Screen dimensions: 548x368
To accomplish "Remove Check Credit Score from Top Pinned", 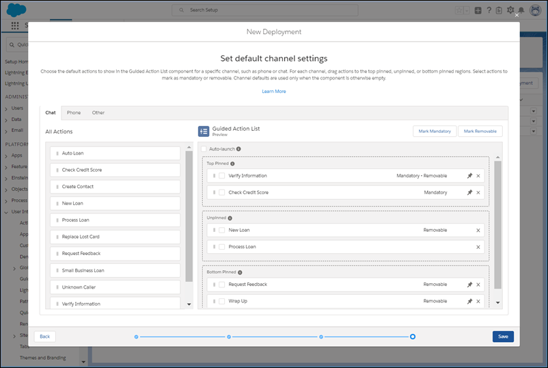I will click(x=478, y=193).
